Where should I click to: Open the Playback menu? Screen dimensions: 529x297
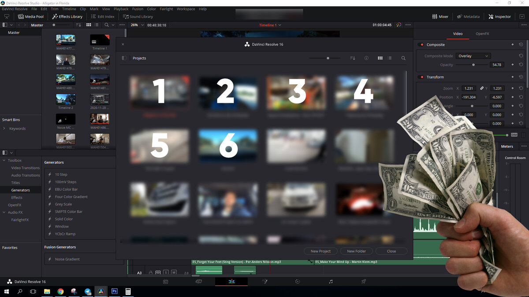point(121,9)
